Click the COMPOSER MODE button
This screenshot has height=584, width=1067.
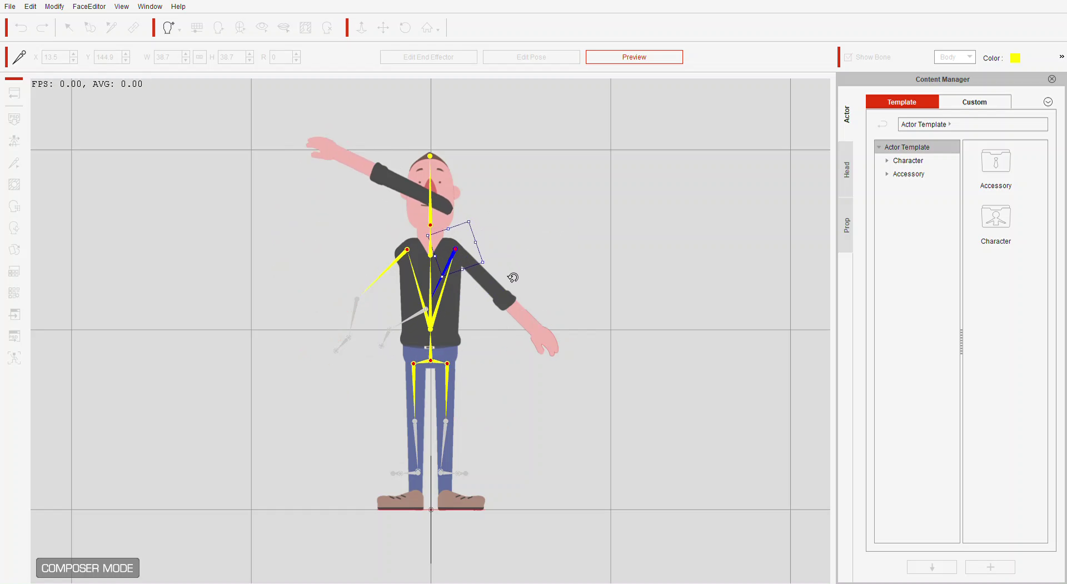pyautogui.click(x=88, y=568)
